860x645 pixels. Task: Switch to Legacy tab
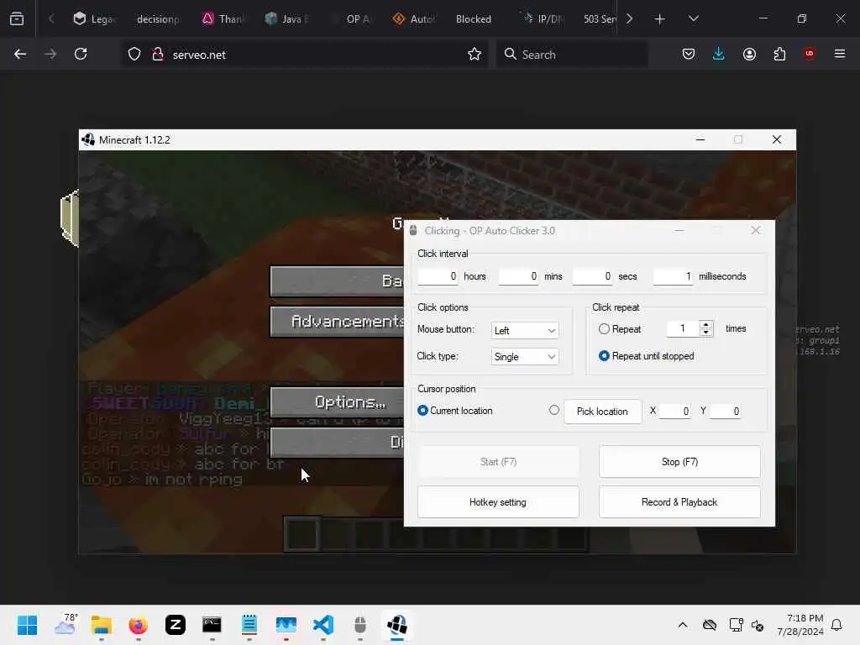tap(94, 19)
